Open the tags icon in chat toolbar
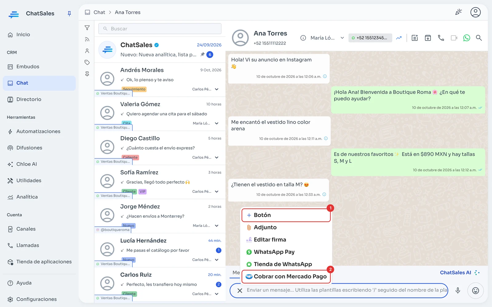The height and width of the screenshot is (307, 492). pos(87,62)
